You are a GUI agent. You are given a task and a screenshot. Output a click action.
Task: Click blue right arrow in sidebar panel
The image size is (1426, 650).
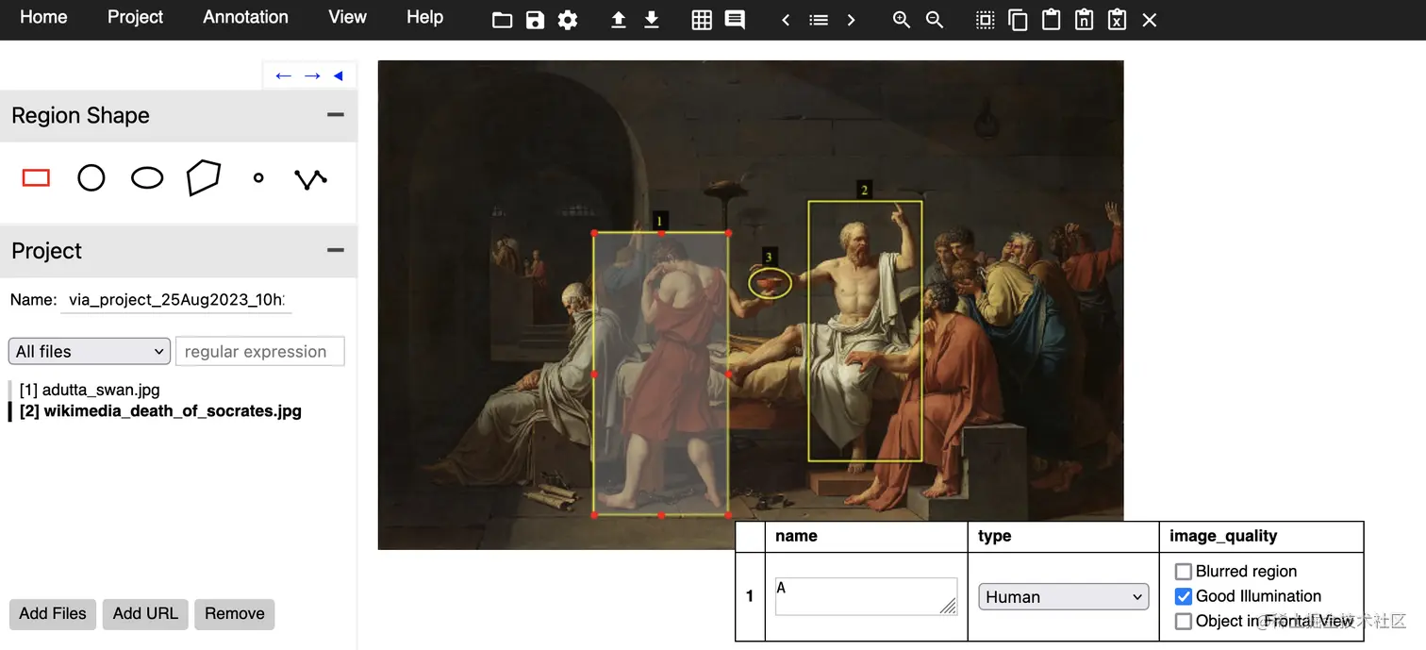coord(312,75)
